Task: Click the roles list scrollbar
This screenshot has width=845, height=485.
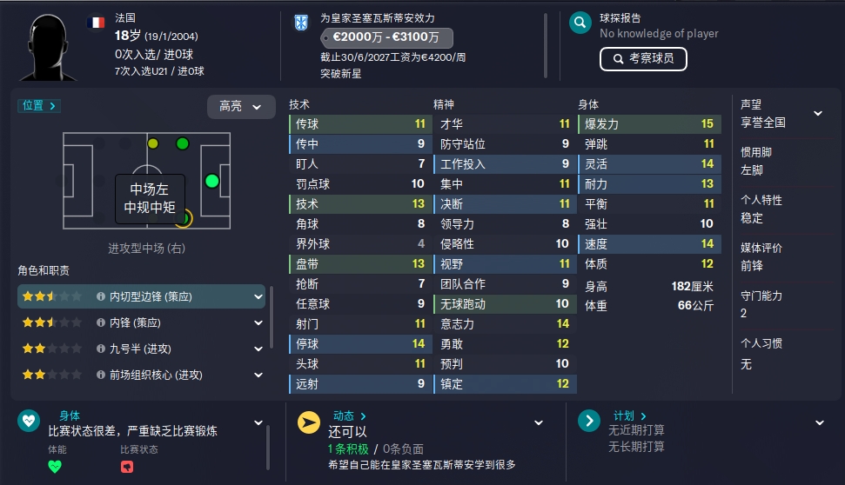Action: [x=271, y=317]
